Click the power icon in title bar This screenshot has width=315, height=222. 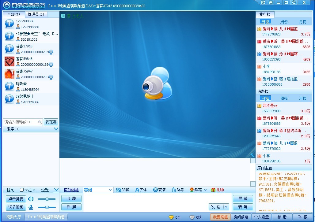[294, 2]
